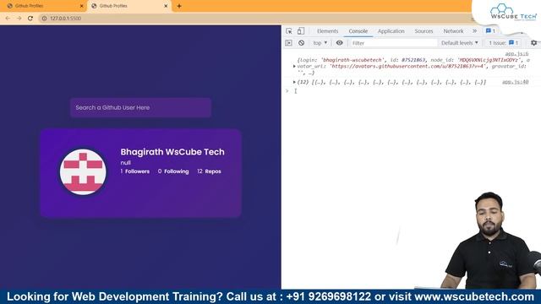The width and height of the screenshot is (541, 304).
Task: Open the app.js source link beside user object
Action: [516, 54]
